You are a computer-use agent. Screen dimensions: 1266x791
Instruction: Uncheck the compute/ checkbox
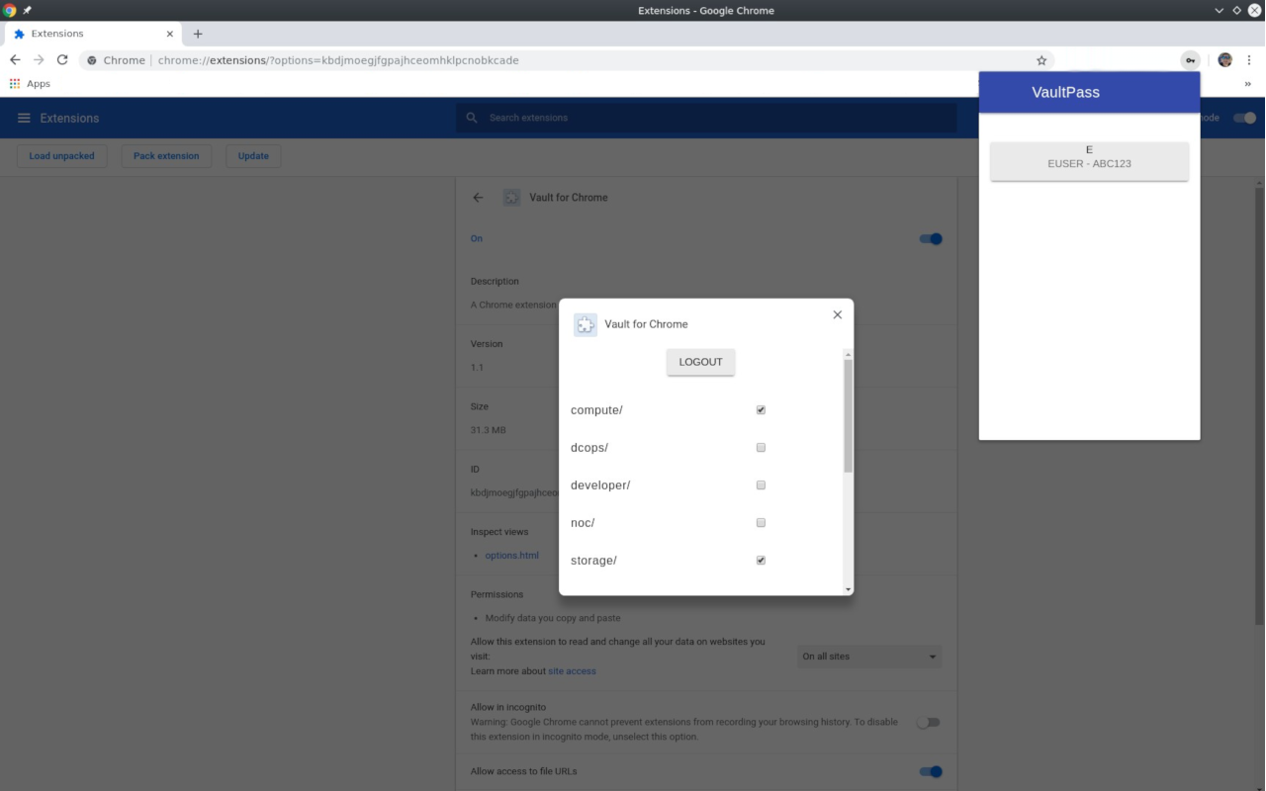(x=761, y=409)
